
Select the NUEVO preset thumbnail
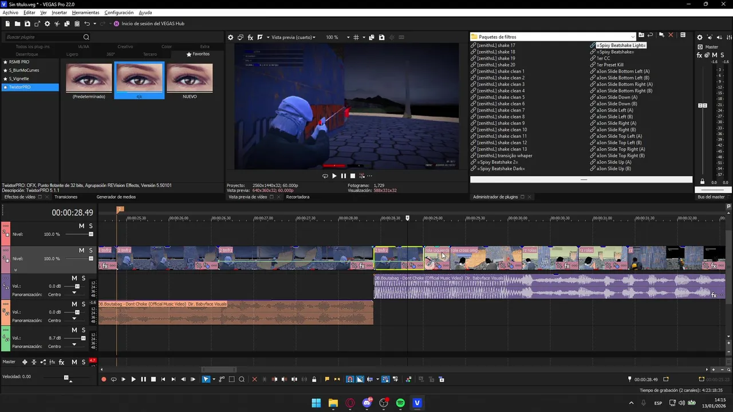[190, 81]
